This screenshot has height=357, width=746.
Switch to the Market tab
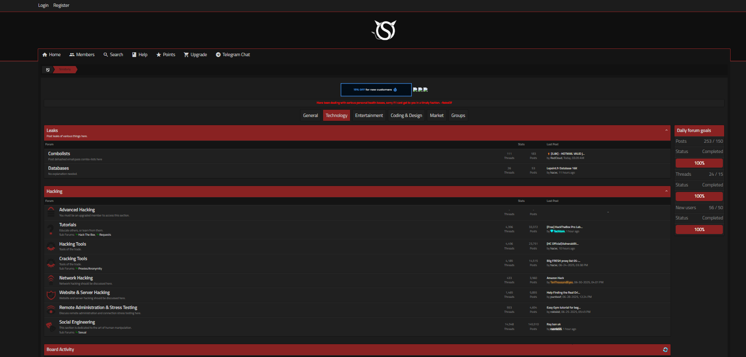click(437, 115)
